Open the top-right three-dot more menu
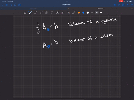The image size is (134, 100). pos(132,5)
